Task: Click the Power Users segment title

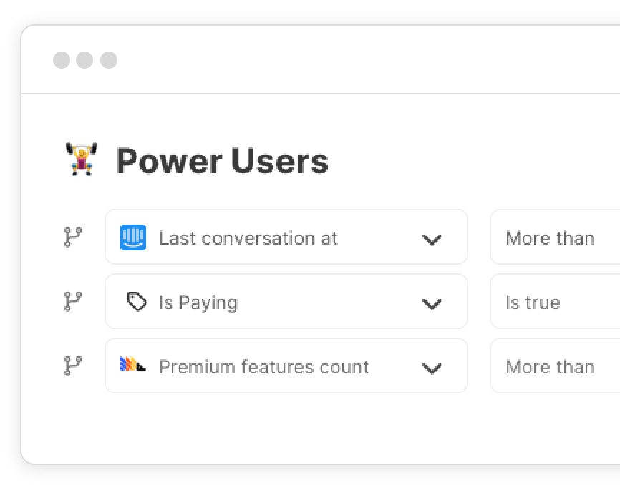Action: point(222,160)
